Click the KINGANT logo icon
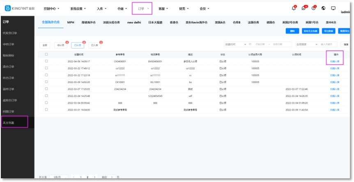Image resolution: width=354 pixels, height=182 pixels. tap(8, 8)
